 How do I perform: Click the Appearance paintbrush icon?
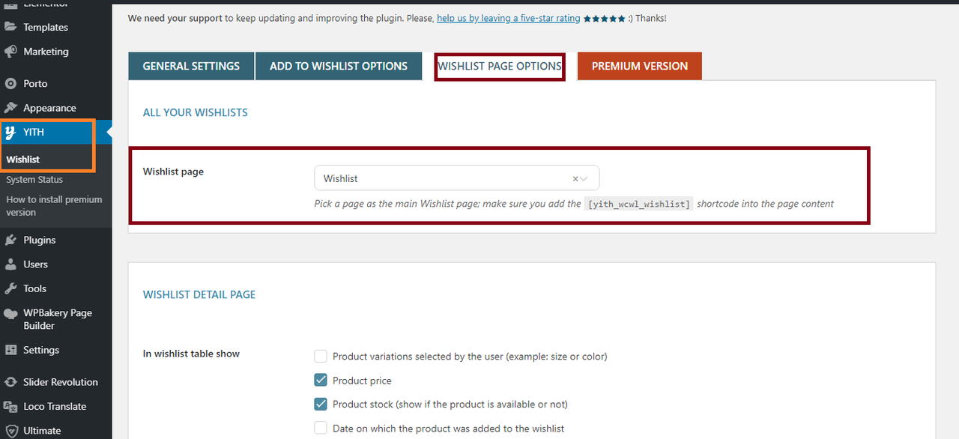(10, 108)
